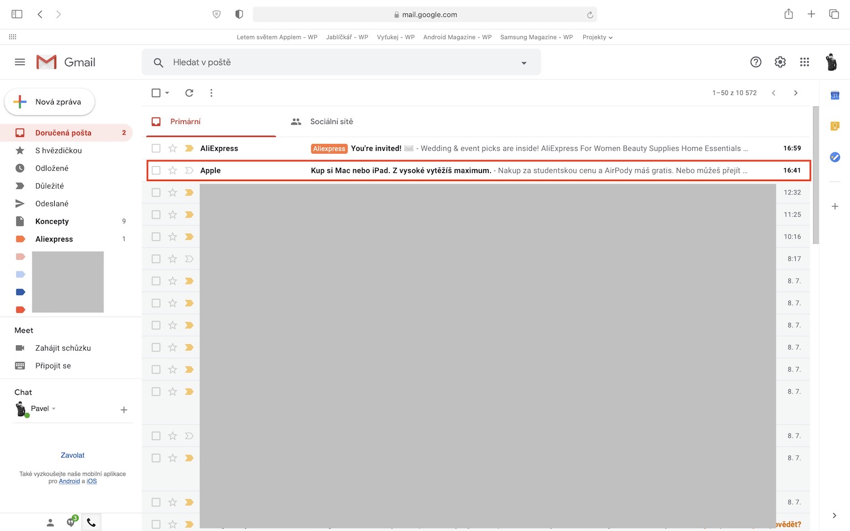Toggle the select all messages checkbox
The image size is (850, 531).
click(x=156, y=93)
